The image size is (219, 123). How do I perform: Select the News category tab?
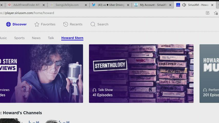click(x=36, y=38)
